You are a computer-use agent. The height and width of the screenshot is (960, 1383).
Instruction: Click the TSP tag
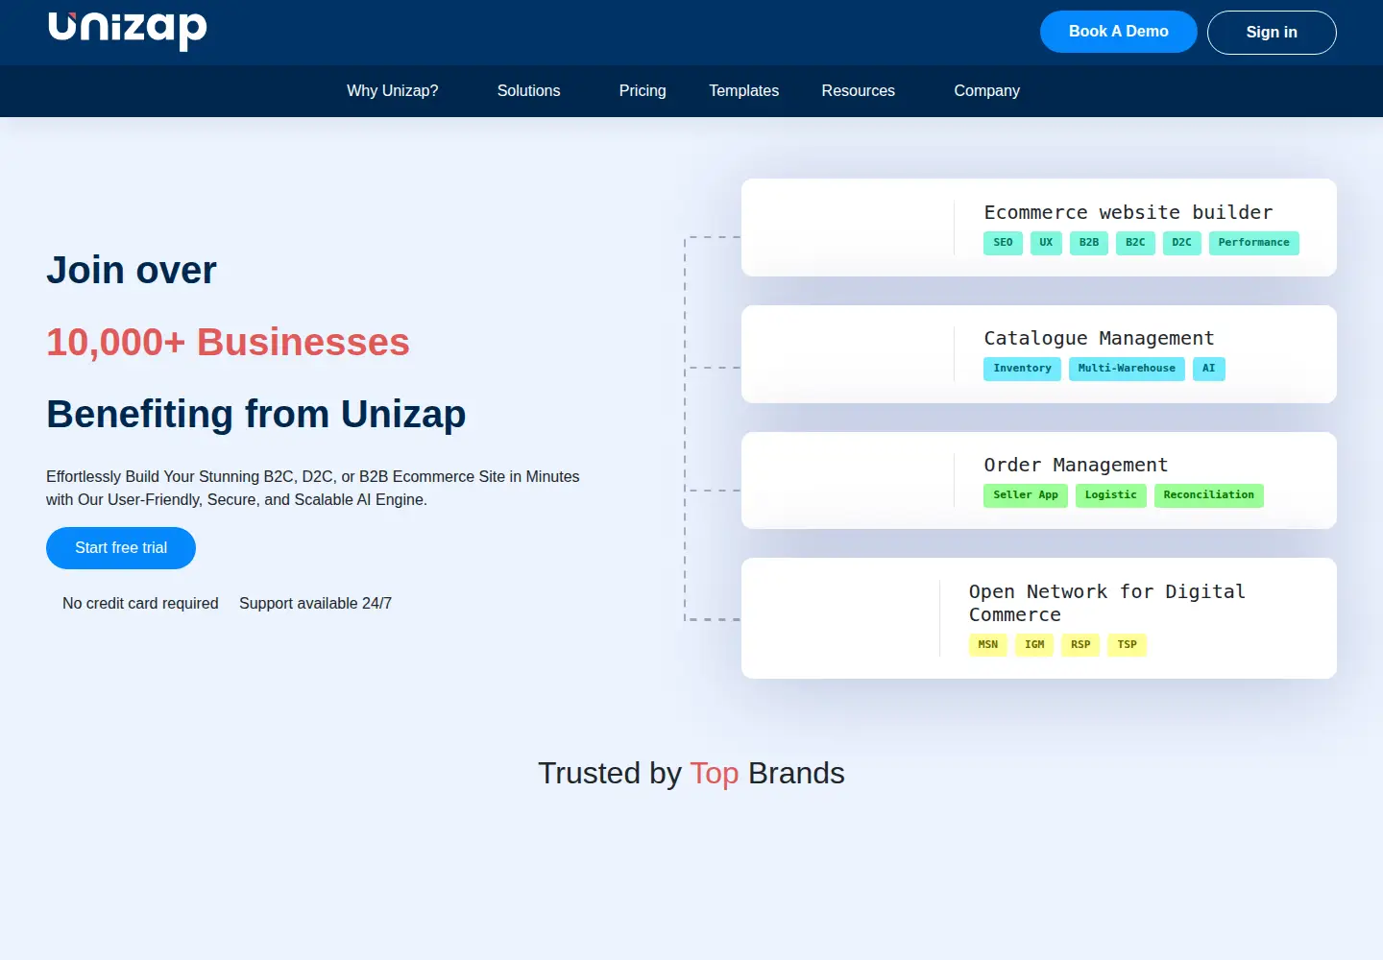pyautogui.click(x=1128, y=645)
